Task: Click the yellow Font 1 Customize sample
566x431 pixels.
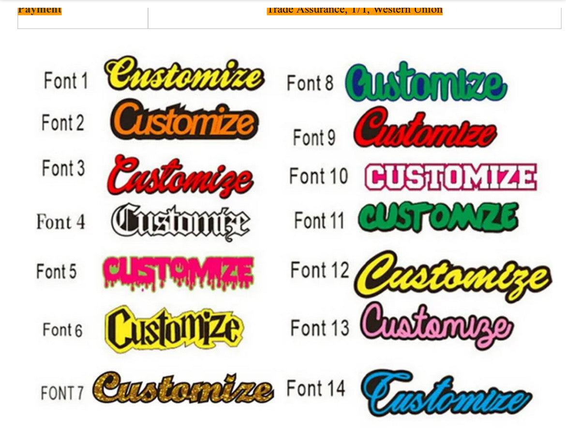Action: click(184, 76)
